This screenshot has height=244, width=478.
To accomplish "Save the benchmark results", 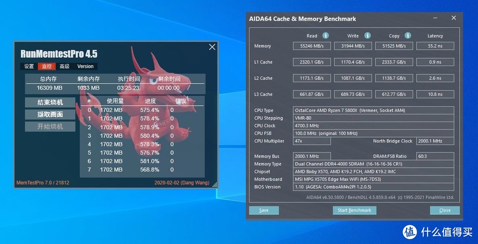I will (x=264, y=210).
